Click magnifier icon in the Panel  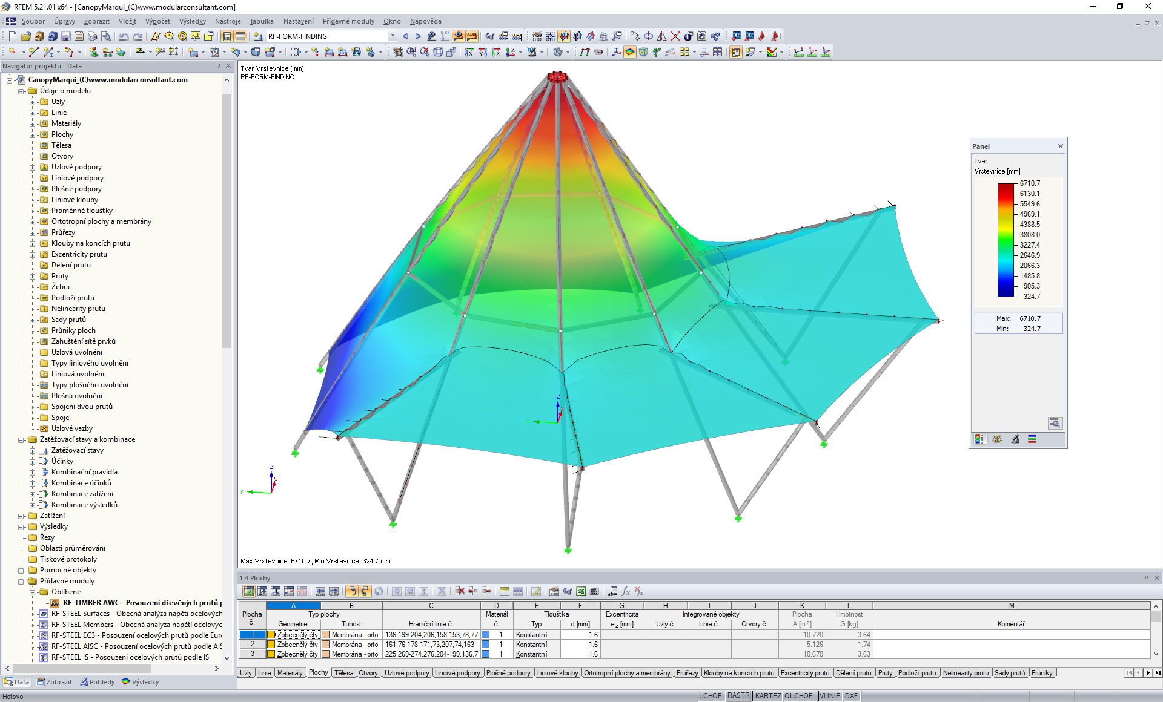(1055, 423)
